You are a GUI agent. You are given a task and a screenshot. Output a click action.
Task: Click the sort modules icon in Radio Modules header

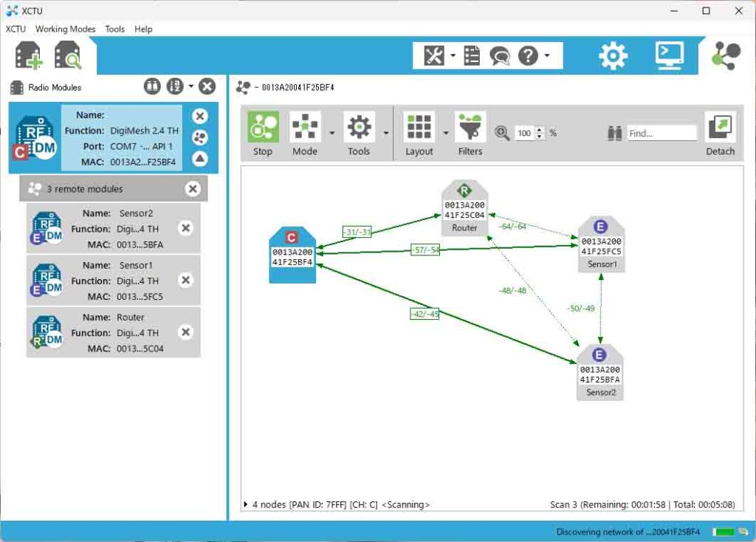(x=175, y=87)
